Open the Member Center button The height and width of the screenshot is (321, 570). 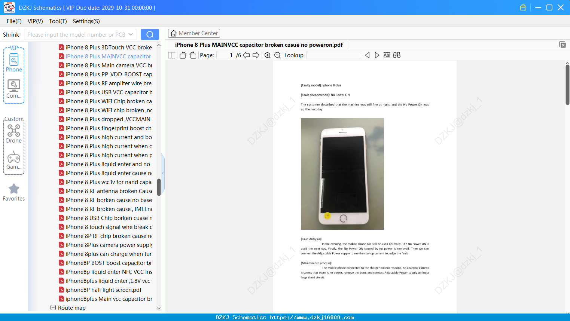[x=194, y=33]
